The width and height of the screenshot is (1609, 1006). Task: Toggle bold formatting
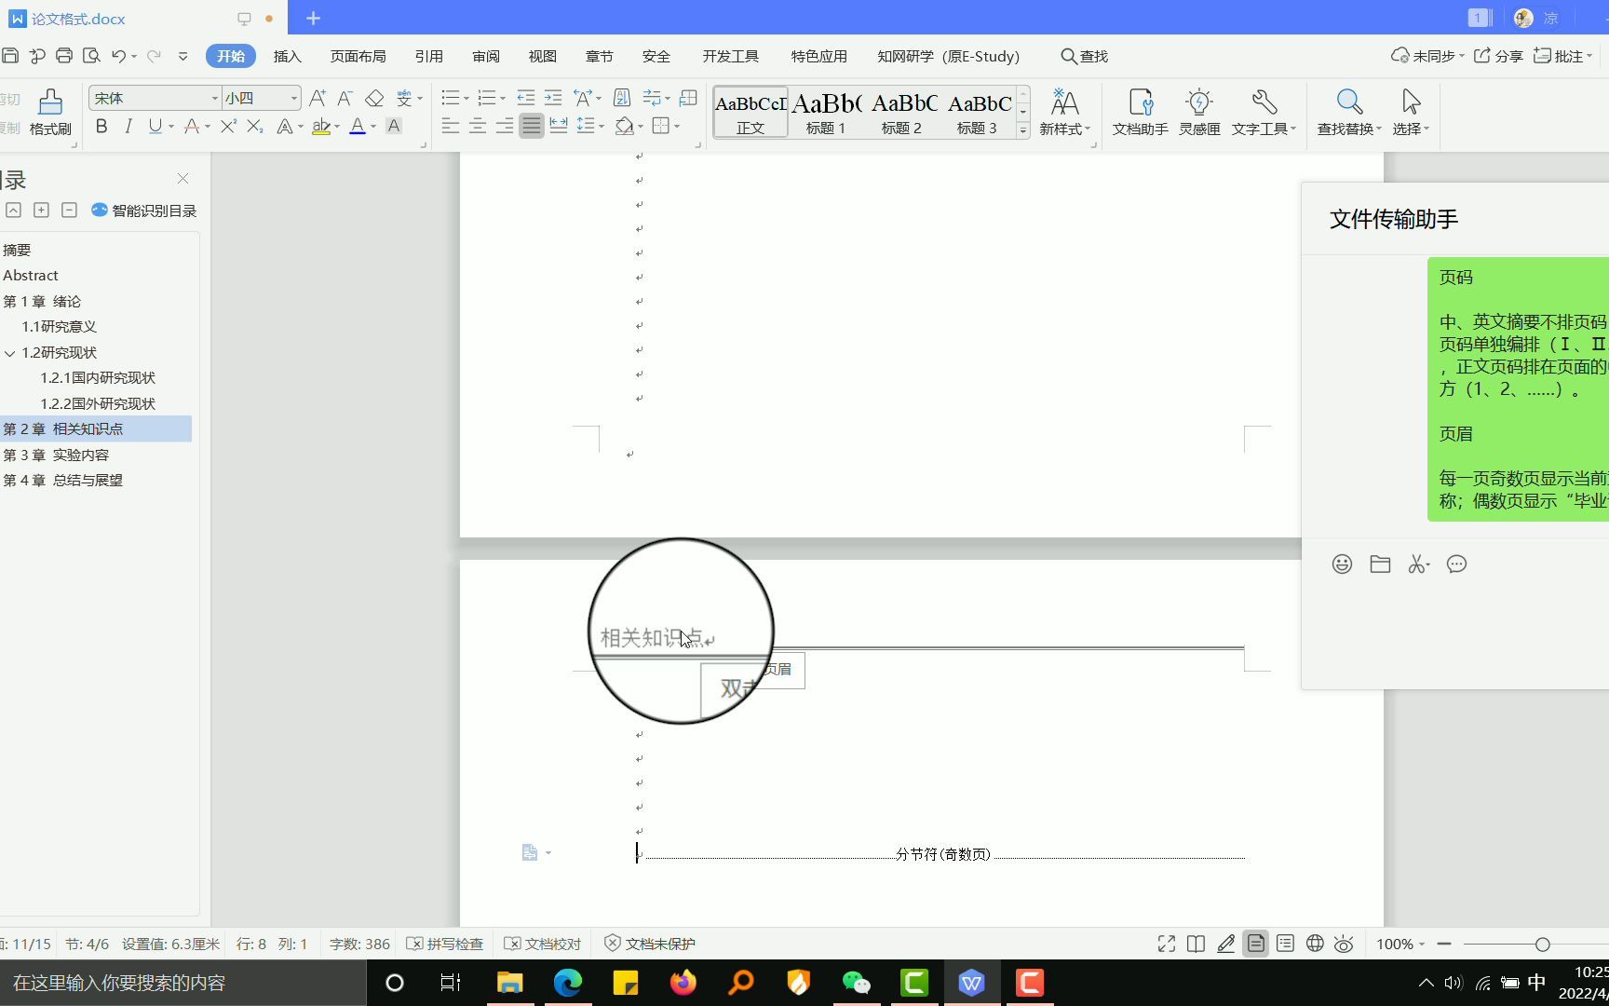(101, 126)
